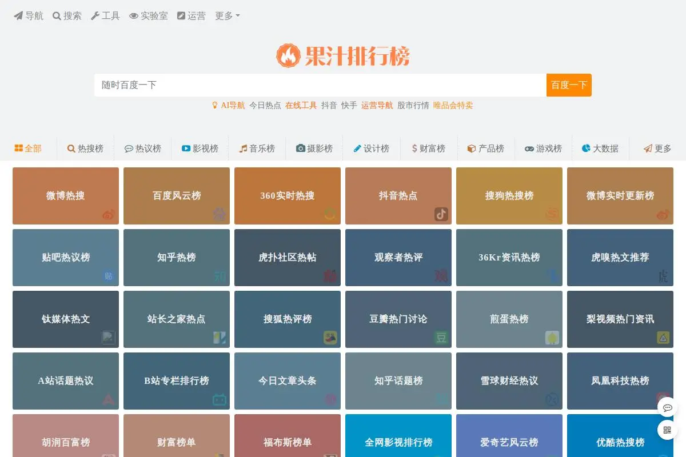Open the 36Kr资讯热榜 card

(x=509, y=258)
